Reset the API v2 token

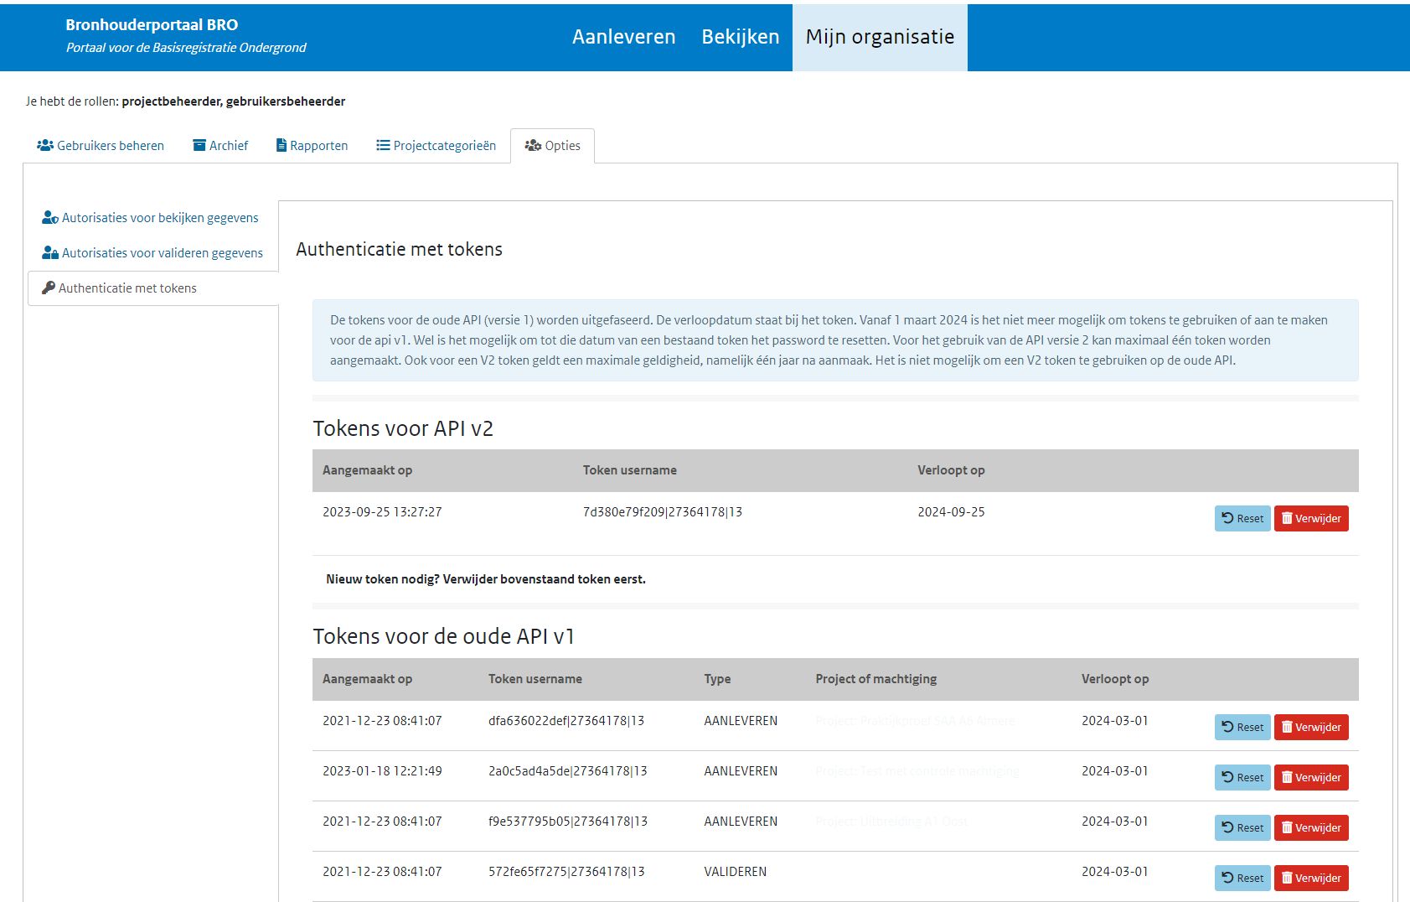click(1242, 518)
